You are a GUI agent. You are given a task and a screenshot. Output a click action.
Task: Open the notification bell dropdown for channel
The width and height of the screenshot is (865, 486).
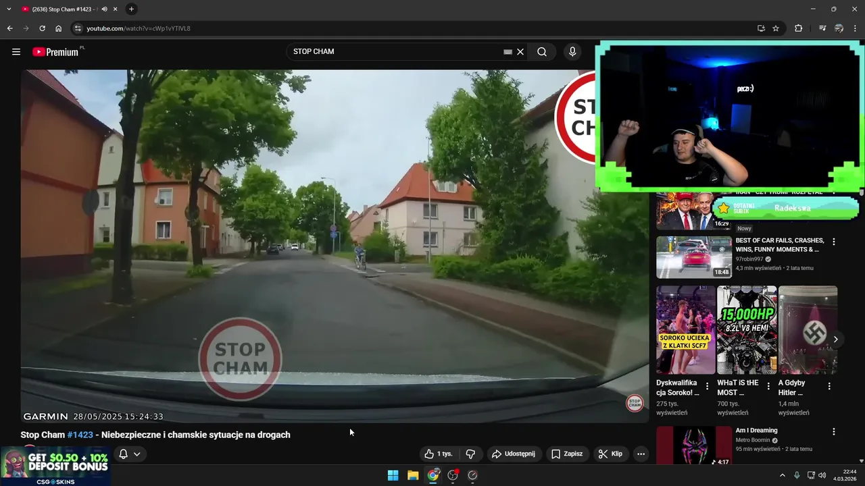[129, 454]
